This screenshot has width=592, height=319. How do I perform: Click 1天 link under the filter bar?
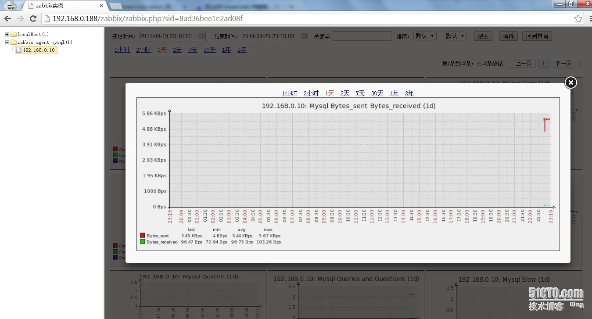[162, 50]
